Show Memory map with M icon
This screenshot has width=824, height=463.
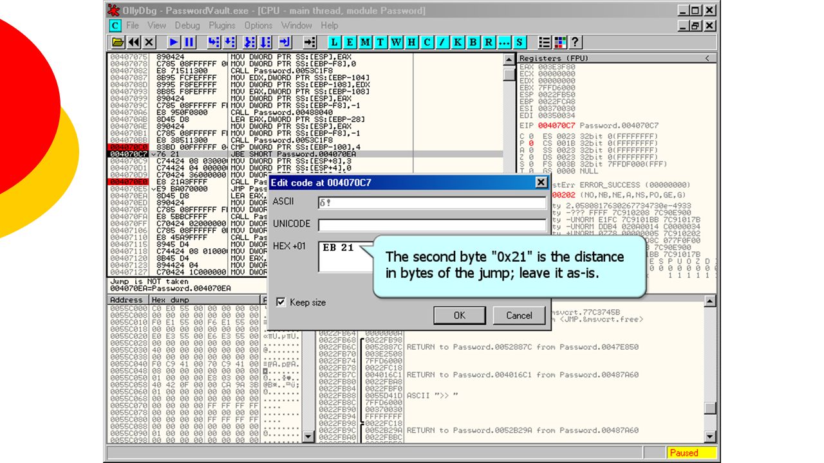[366, 42]
